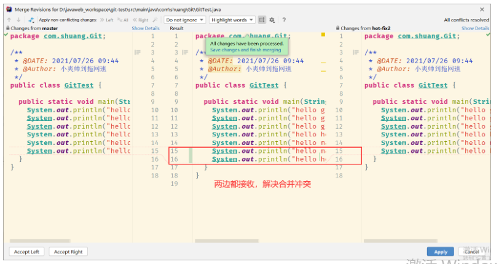The image size is (499, 264).
Task: Click yellow status marker atop result scrollbar
Action: (x=323, y=34)
